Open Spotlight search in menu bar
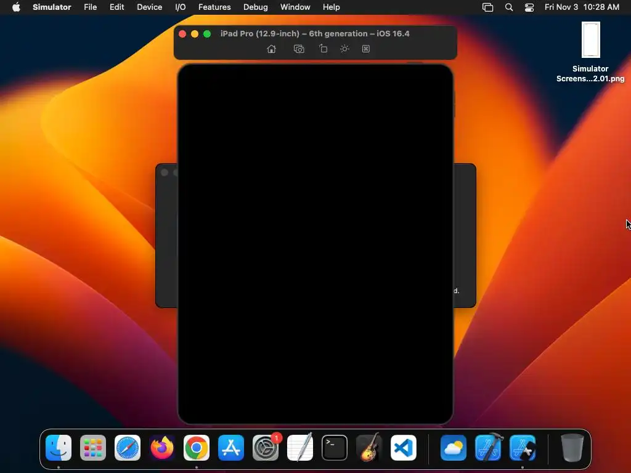This screenshot has height=473, width=631. tap(508, 7)
